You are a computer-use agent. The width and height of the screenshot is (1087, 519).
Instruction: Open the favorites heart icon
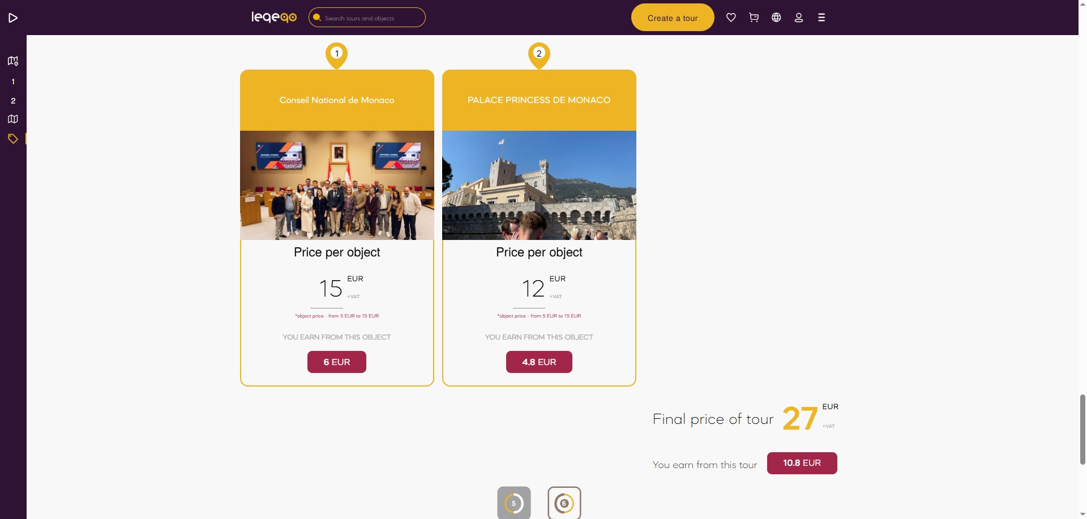coord(731,18)
